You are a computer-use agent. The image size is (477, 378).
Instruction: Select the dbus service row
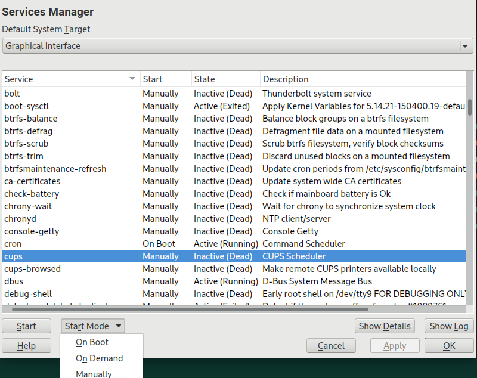tap(14, 281)
